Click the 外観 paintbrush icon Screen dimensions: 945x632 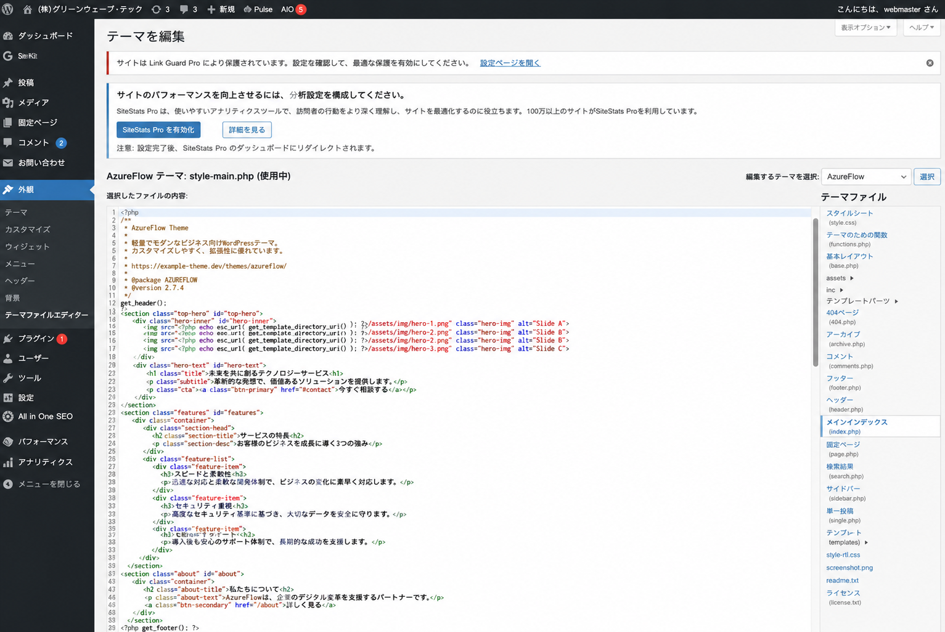8,190
